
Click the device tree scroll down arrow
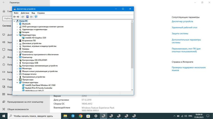[x=132, y=90]
